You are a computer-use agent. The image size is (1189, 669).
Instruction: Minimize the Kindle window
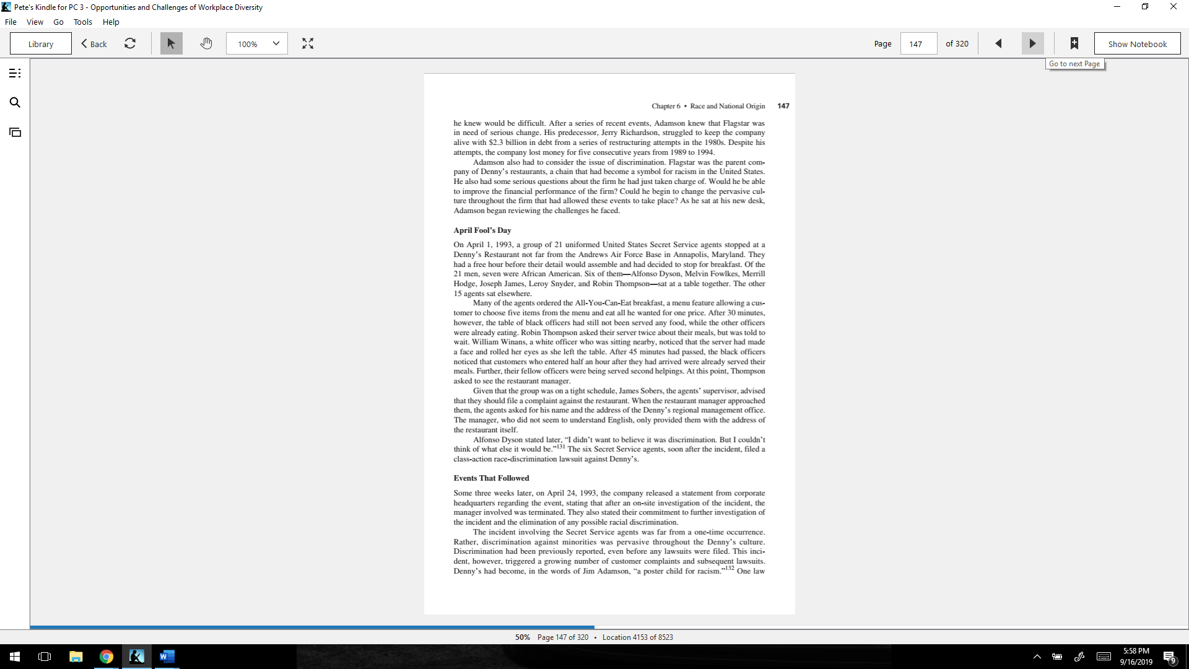tap(1117, 7)
